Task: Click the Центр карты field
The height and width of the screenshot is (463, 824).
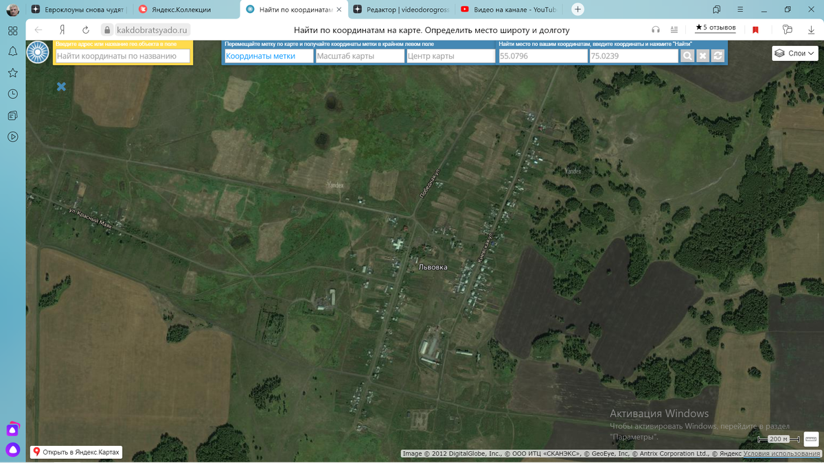Action: pos(450,56)
